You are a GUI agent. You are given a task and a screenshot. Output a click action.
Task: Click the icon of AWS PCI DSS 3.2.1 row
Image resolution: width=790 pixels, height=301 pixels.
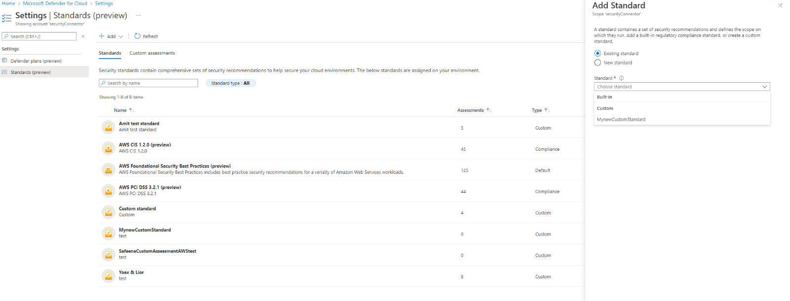click(108, 191)
